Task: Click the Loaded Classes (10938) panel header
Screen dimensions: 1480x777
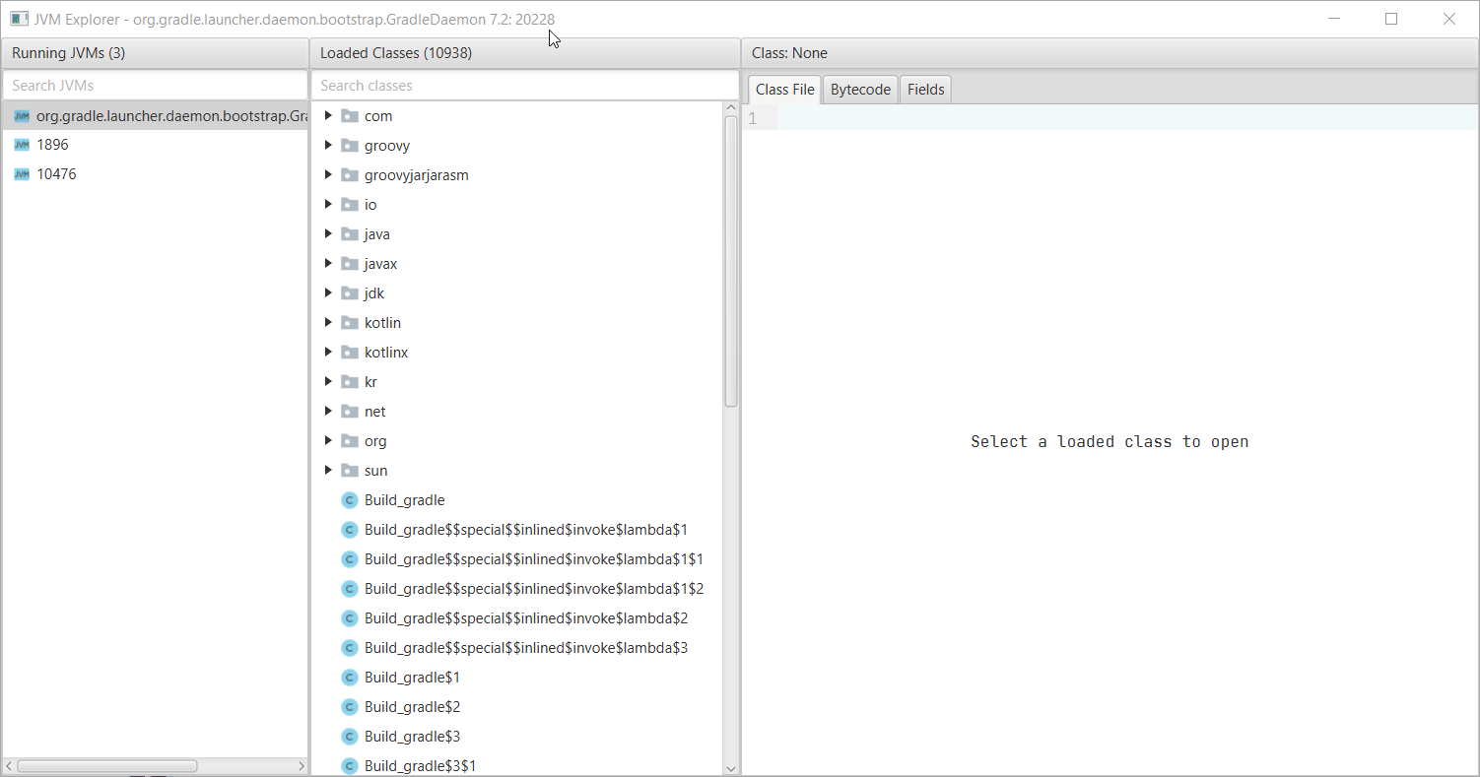Action: [x=525, y=53]
